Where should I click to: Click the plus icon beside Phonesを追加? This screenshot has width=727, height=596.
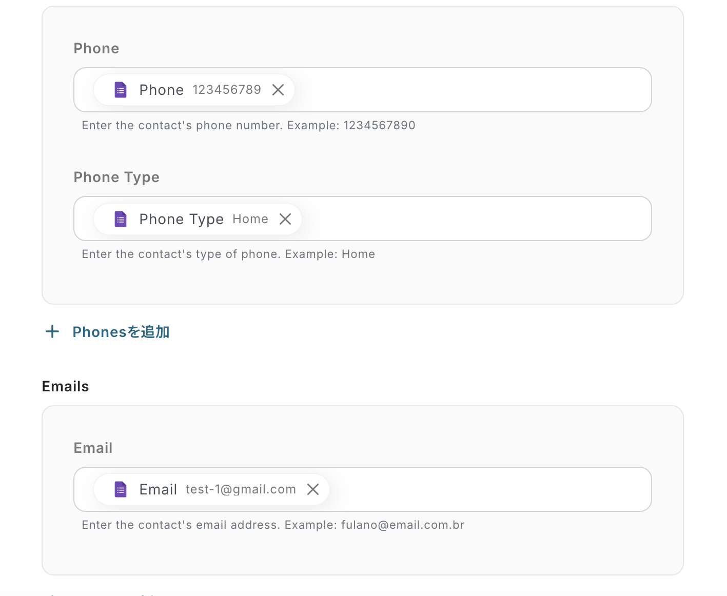(x=52, y=331)
